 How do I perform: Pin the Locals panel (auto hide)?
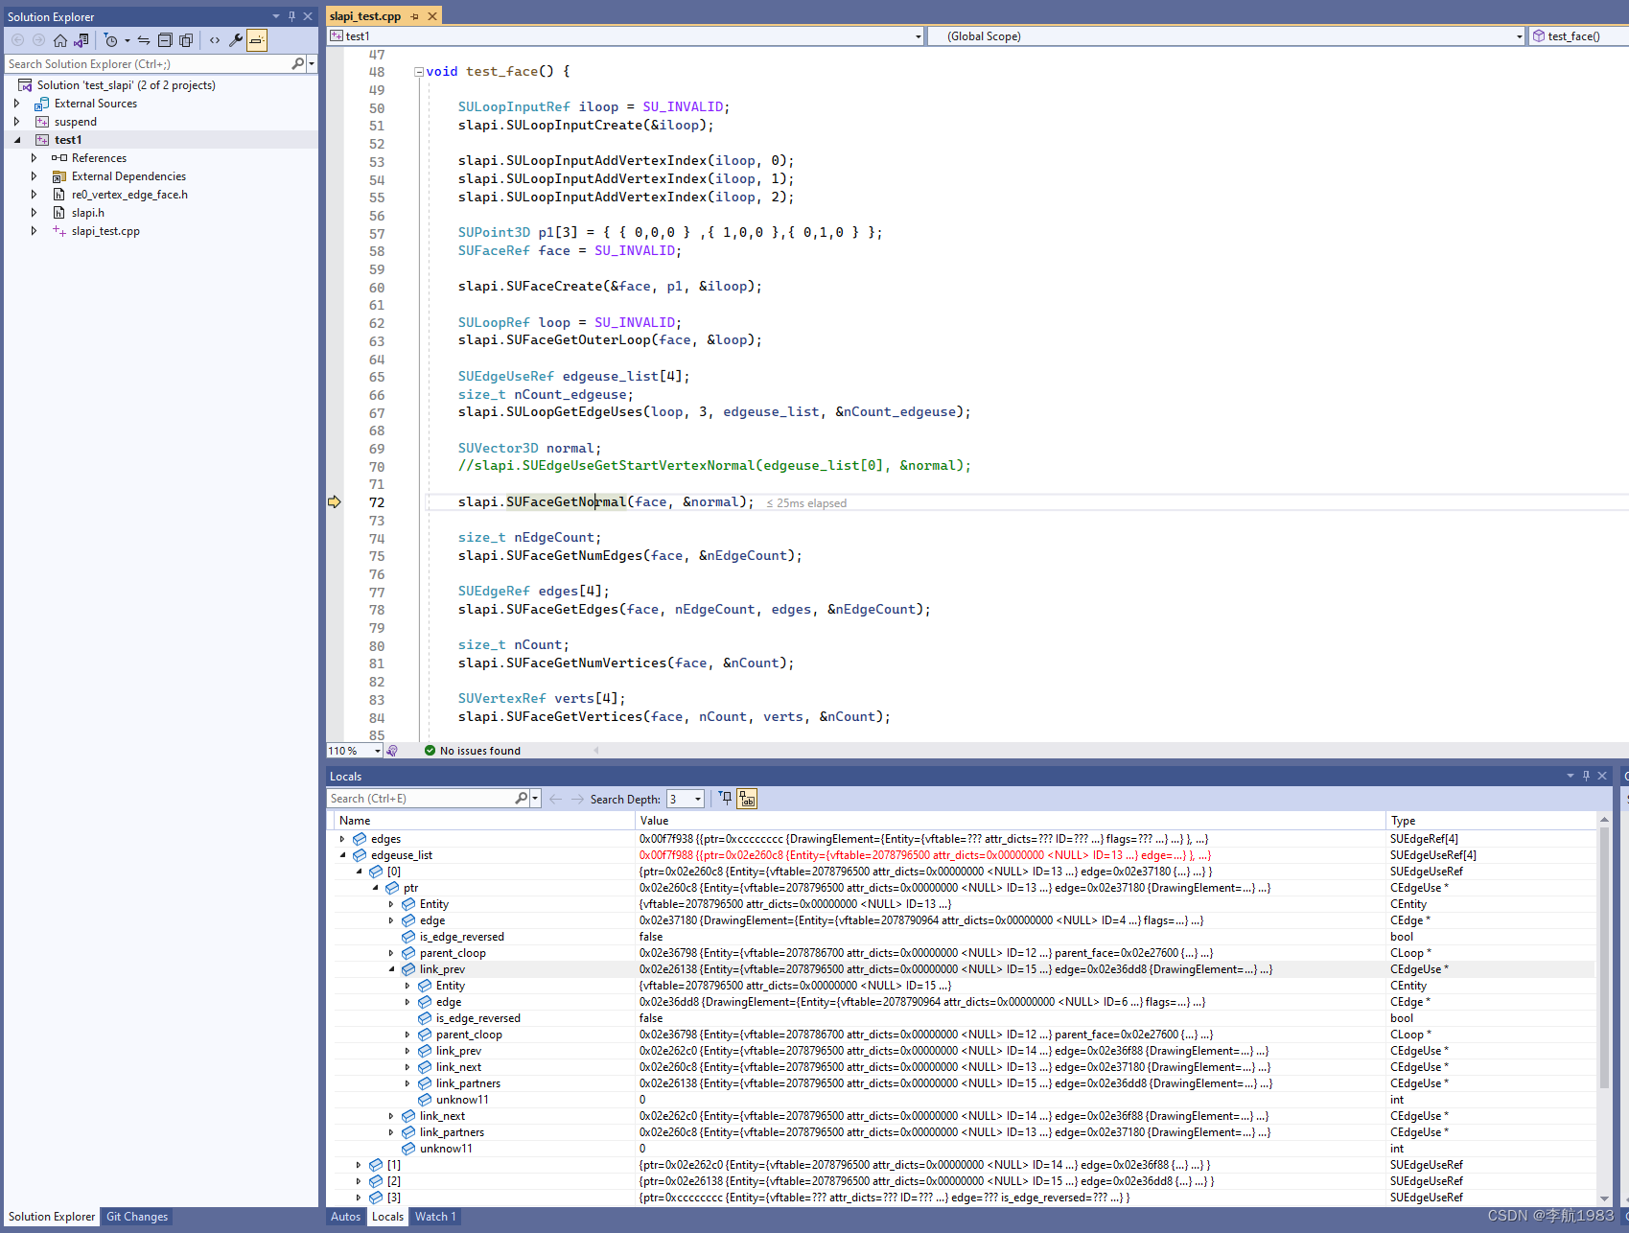[x=1586, y=776]
